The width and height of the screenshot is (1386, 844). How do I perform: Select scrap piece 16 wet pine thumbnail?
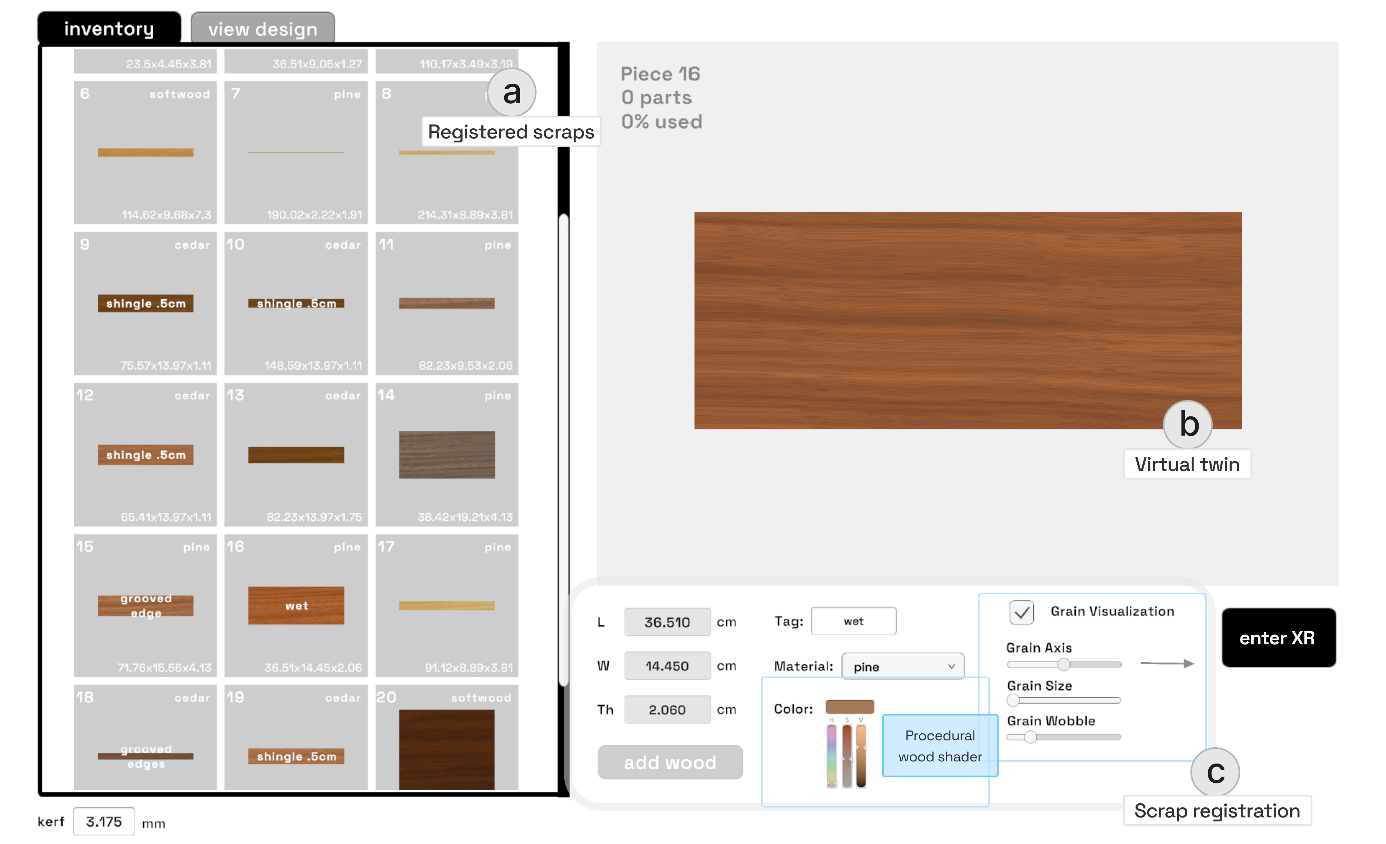[296, 606]
